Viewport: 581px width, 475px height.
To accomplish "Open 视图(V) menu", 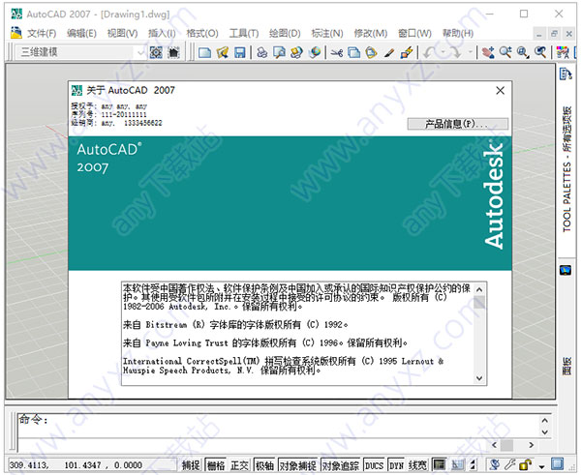I will (x=122, y=34).
